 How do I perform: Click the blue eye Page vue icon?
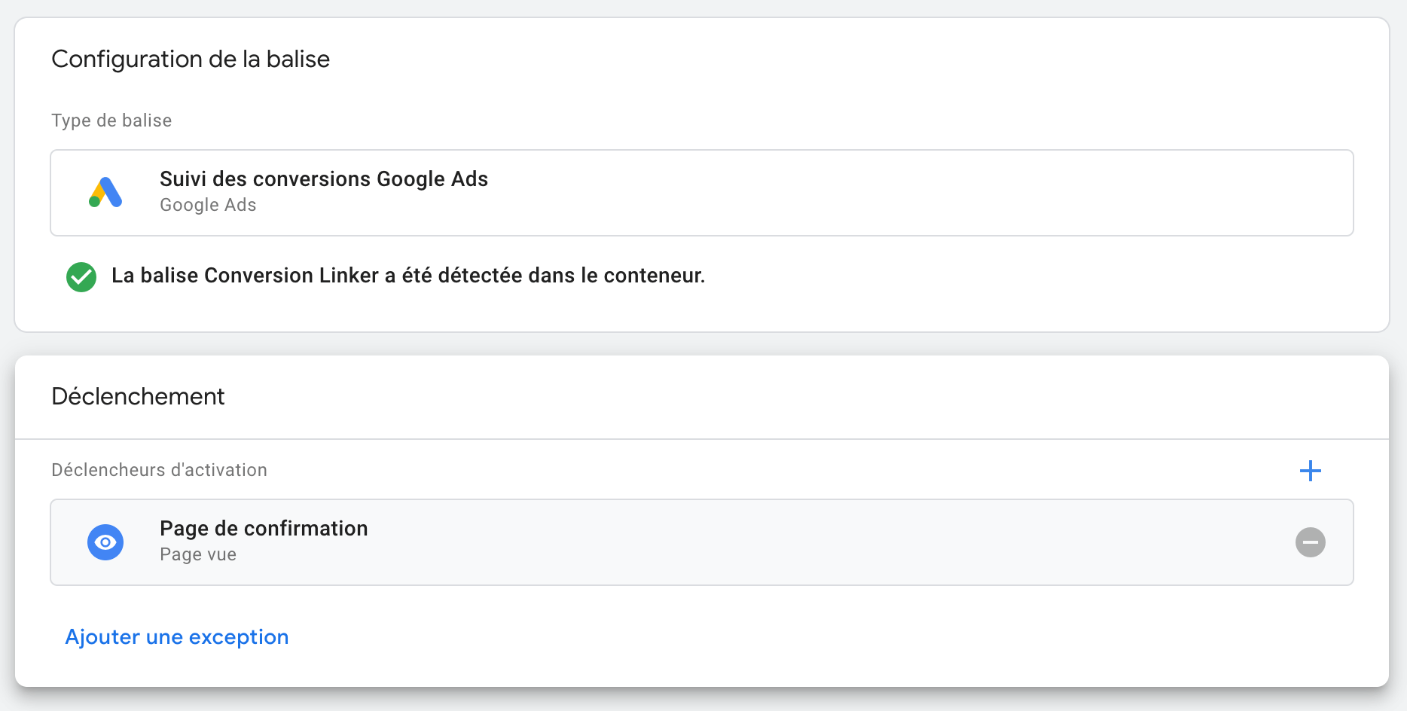tap(105, 542)
